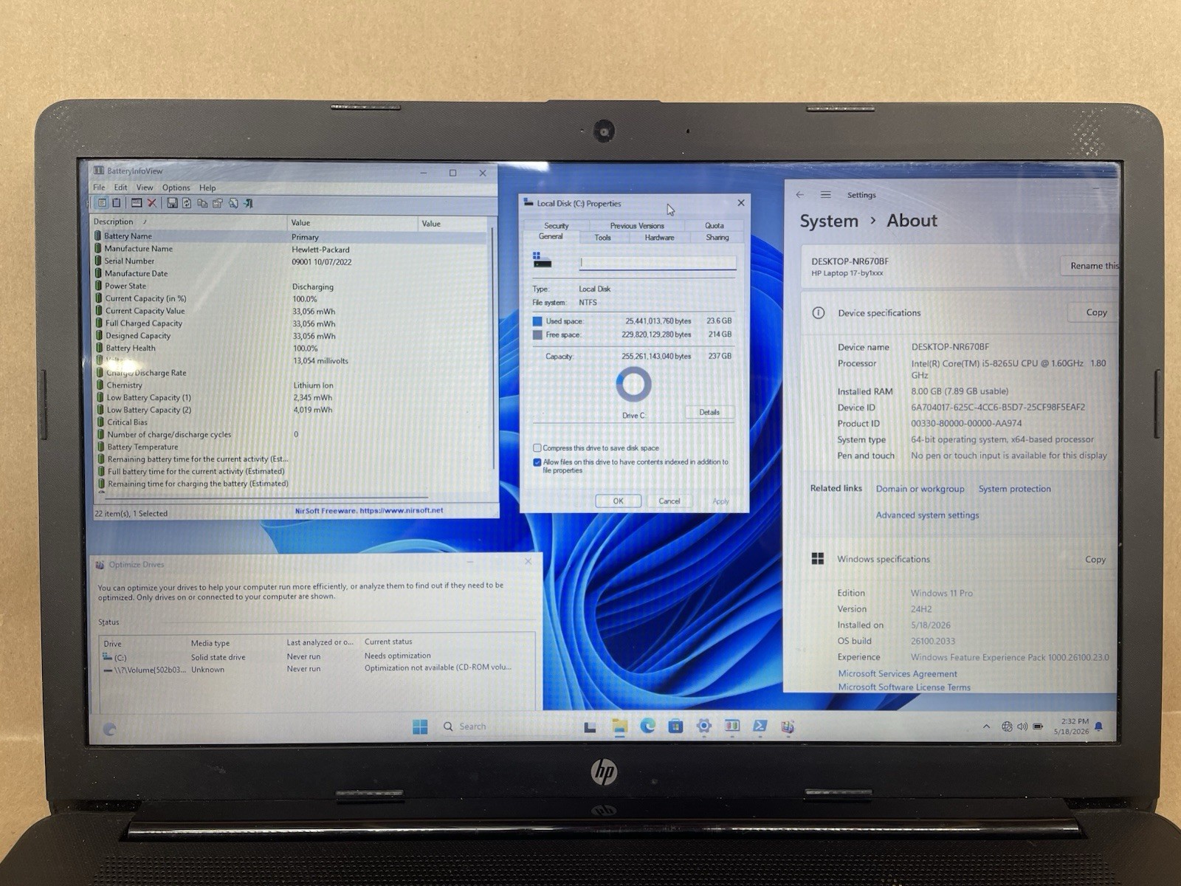The width and height of the screenshot is (1181, 886).
Task: Switch to BatteryInfoView taskbar icon
Action: click(732, 727)
